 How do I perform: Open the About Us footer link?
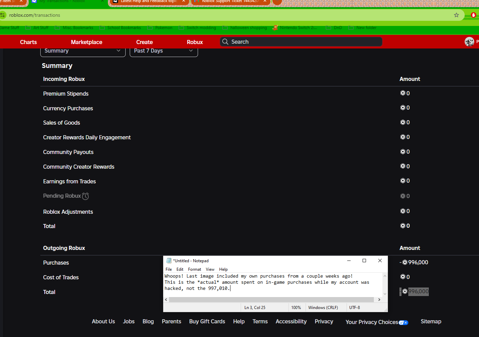(103, 322)
